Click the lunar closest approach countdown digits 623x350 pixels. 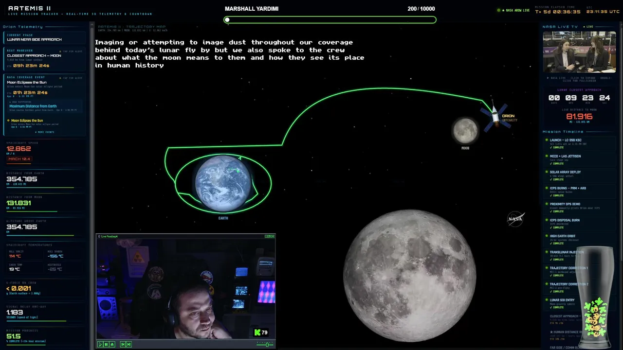pos(579,98)
